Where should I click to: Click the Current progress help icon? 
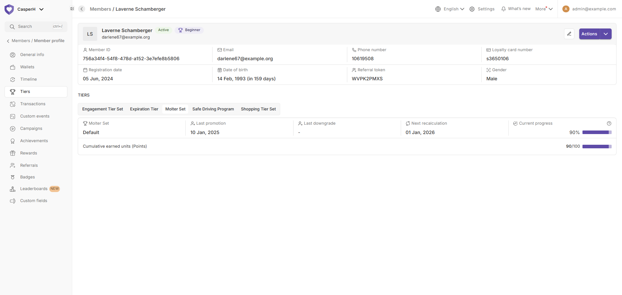(609, 123)
